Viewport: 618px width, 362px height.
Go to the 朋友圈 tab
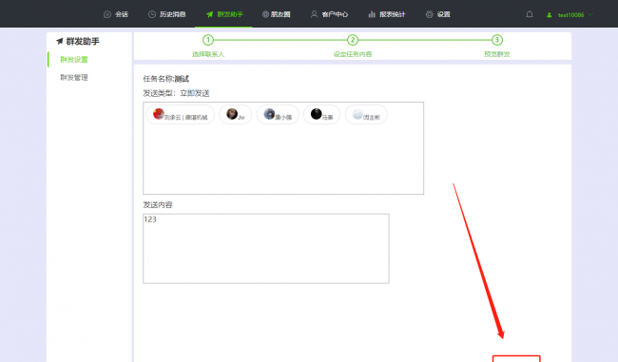click(277, 14)
